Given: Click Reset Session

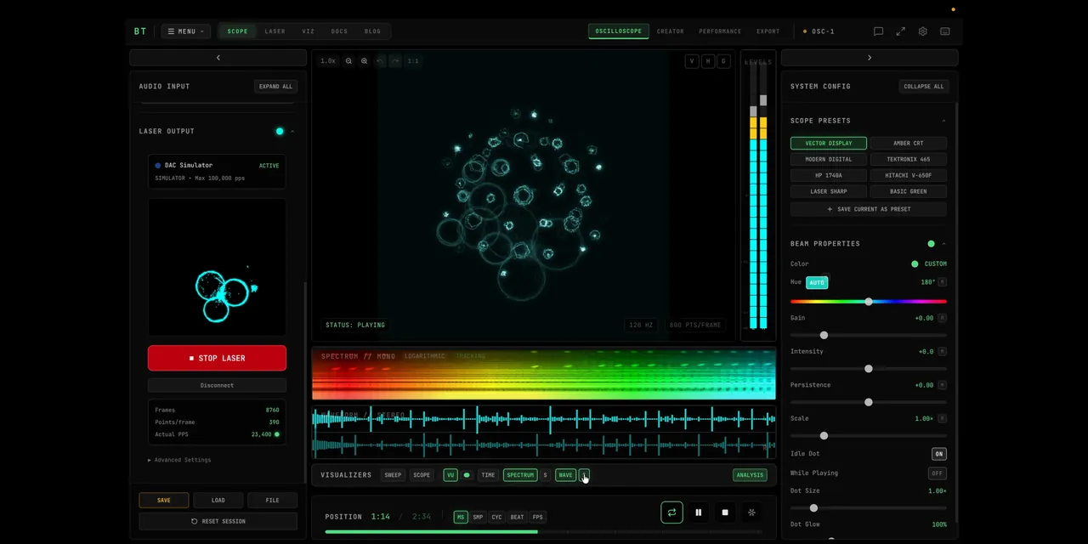Looking at the screenshot, I should [x=218, y=521].
